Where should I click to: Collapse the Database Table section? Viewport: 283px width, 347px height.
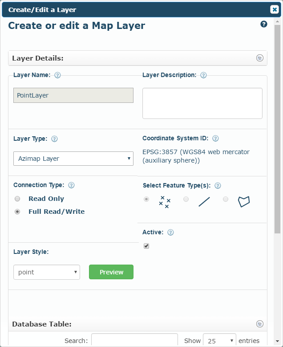pyautogui.click(x=260, y=324)
